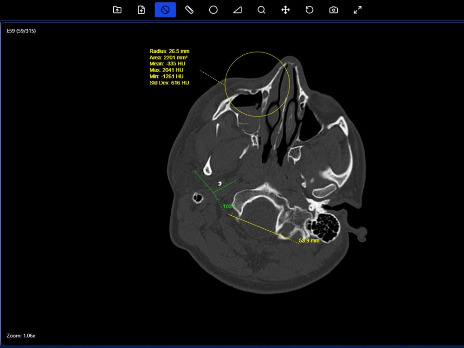The image size is (464, 348).
Task: Click the 'Min: -1261 HU' value
Action: pos(166,77)
